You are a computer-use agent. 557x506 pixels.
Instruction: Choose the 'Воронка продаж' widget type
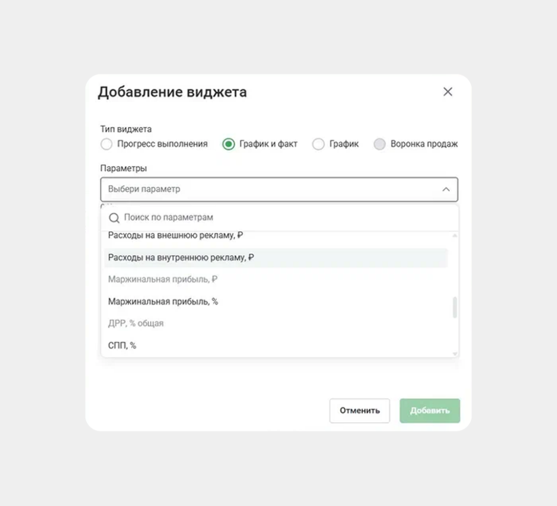coord(379,144)
